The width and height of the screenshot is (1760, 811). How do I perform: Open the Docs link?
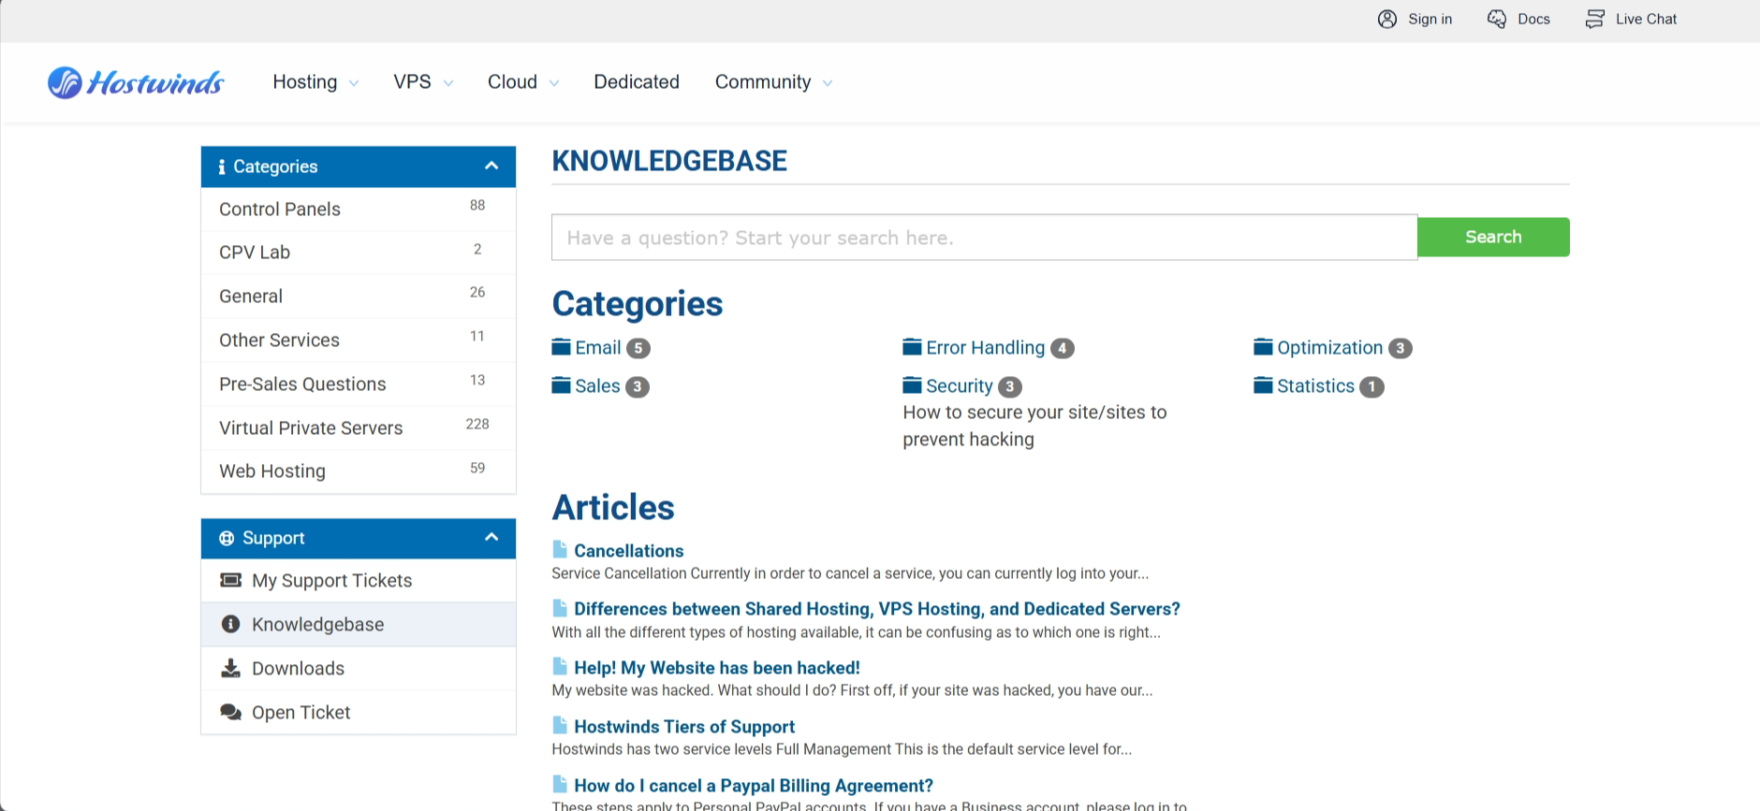pos(1533,19)
